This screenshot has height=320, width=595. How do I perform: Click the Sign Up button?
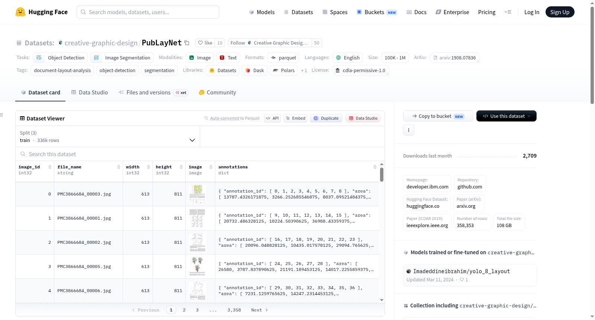[x=560, y=12]
